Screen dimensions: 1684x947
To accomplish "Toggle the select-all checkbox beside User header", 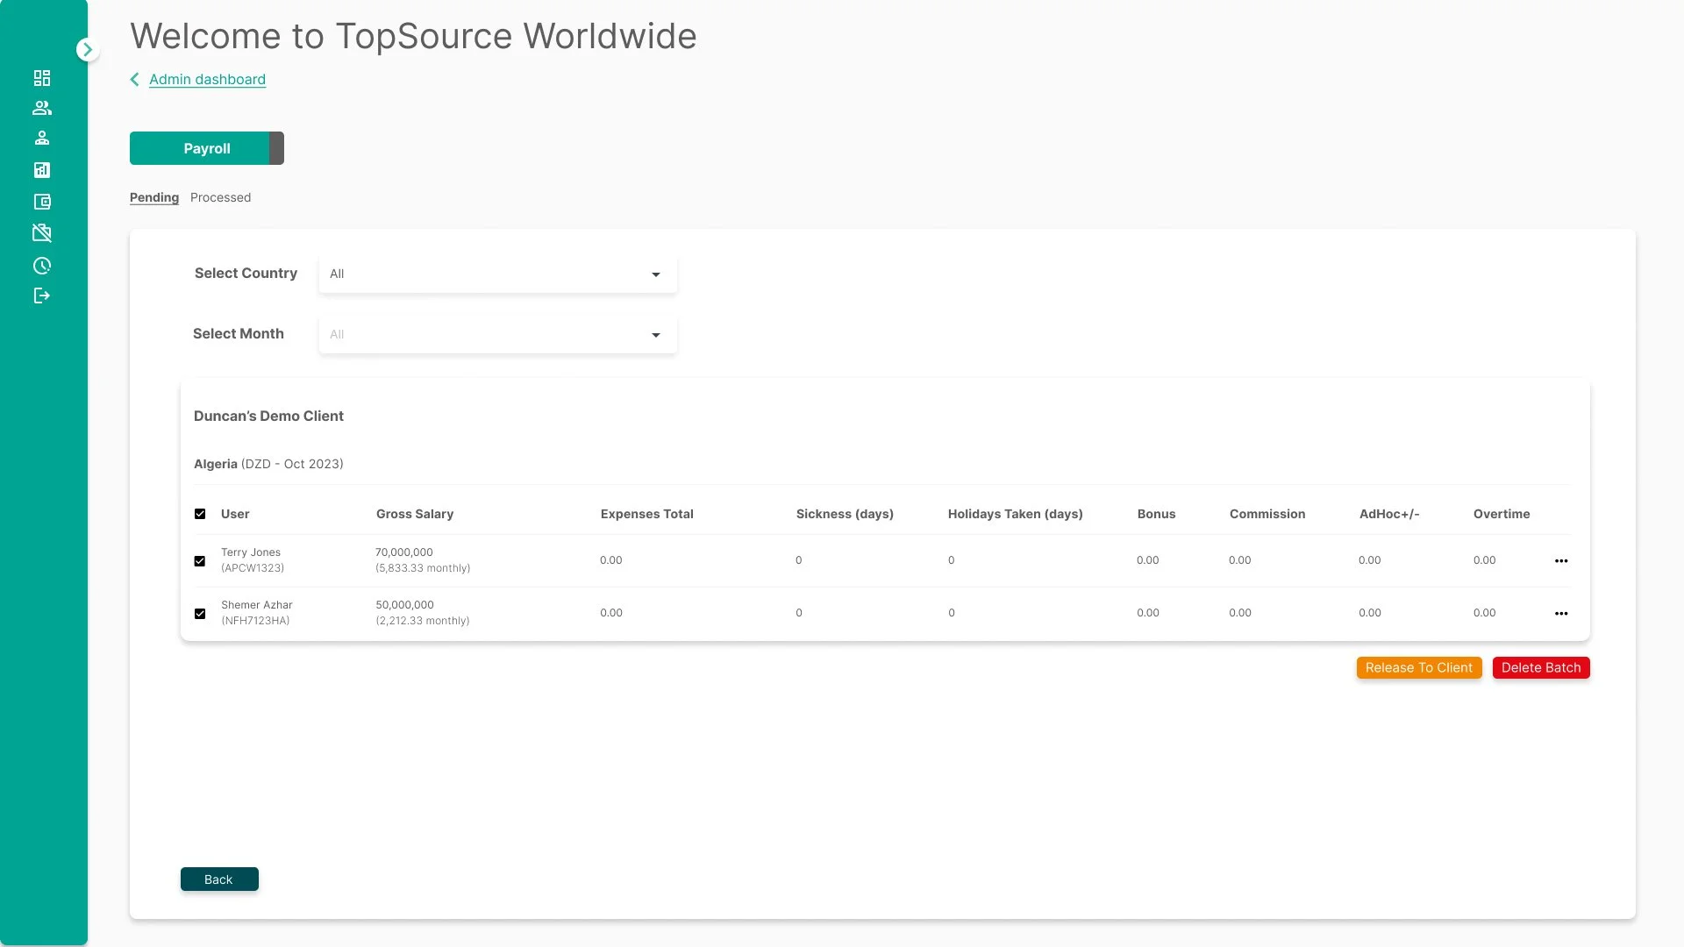I will [x=200, y=514].
